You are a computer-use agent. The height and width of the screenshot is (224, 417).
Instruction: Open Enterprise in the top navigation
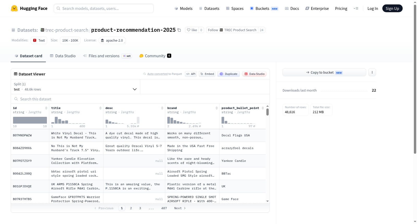click(x=317, y=8)
